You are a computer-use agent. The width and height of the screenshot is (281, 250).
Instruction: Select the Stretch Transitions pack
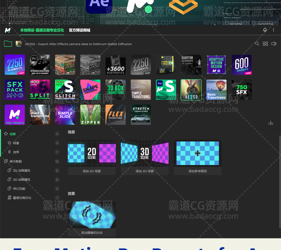coord(141,115)
